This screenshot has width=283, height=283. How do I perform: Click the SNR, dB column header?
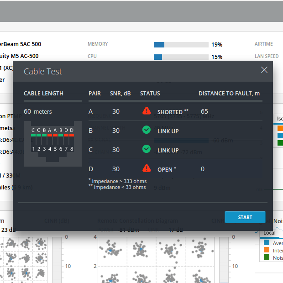(x=120, y=94)
